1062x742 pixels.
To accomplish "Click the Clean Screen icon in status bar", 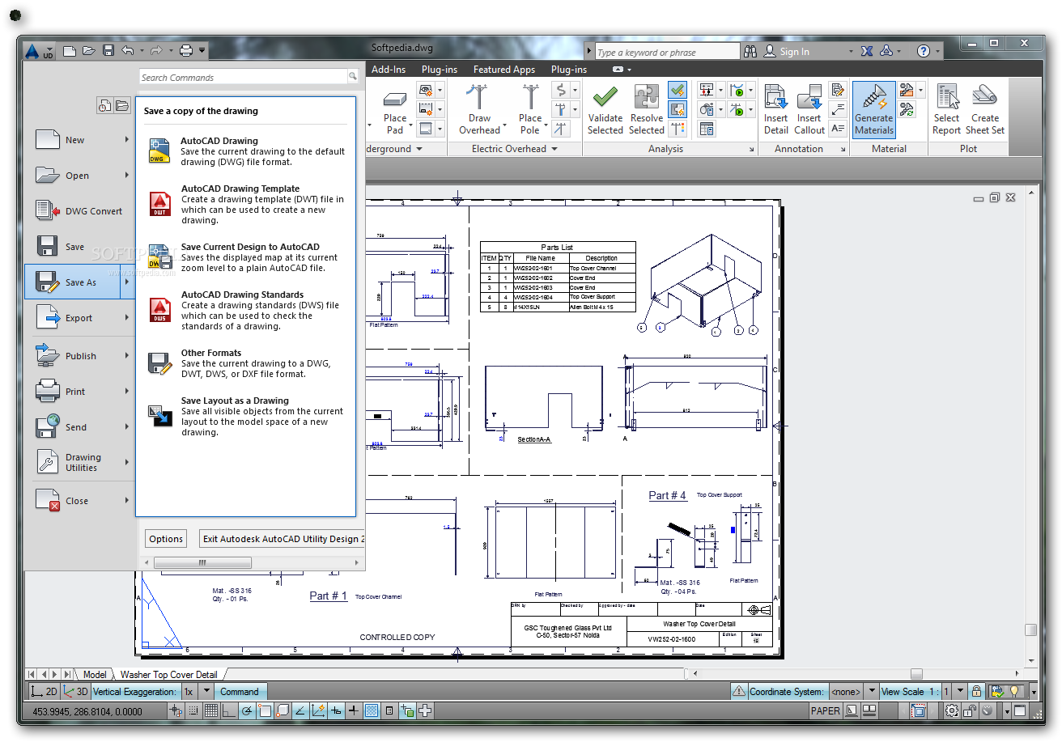I will pos(1021,711).
